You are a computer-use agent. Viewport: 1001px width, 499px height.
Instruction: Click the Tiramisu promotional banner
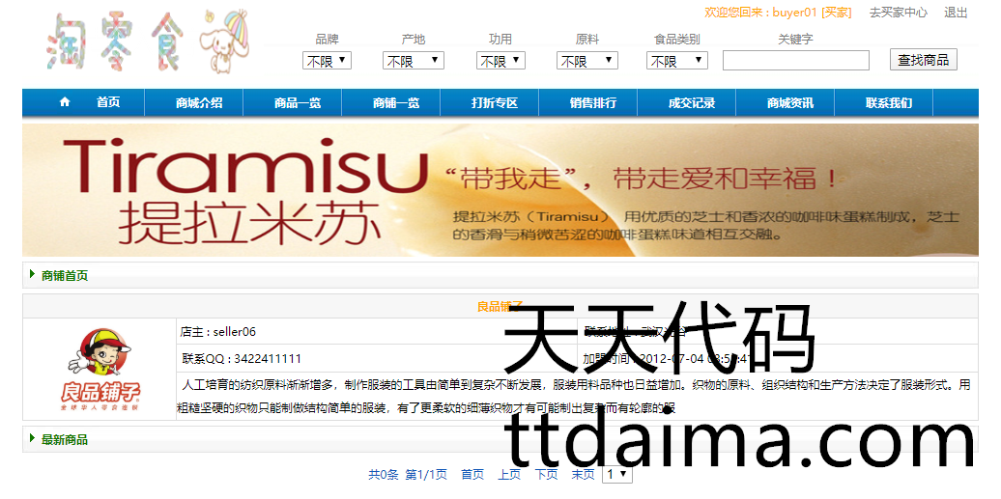click(x=500, y=189)
